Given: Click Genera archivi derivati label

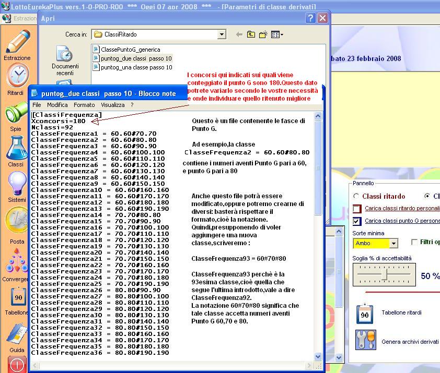Looking at the screenshot, I should tap(410, 342).
